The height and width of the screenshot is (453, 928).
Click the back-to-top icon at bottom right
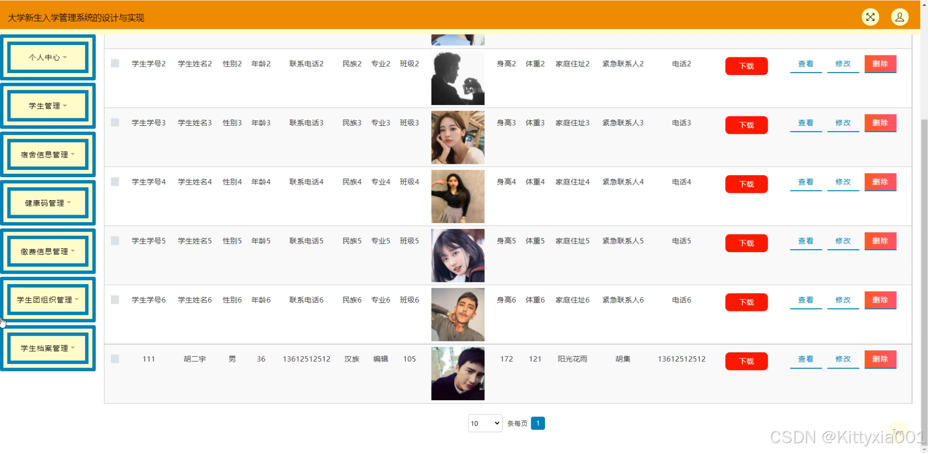tap(898, 432)
